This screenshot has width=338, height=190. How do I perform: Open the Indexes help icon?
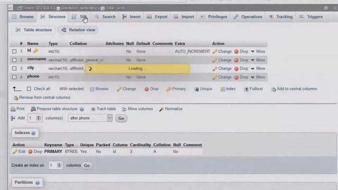coord(33,133)
